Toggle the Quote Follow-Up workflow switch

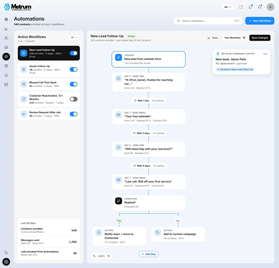tap(74, 70)
